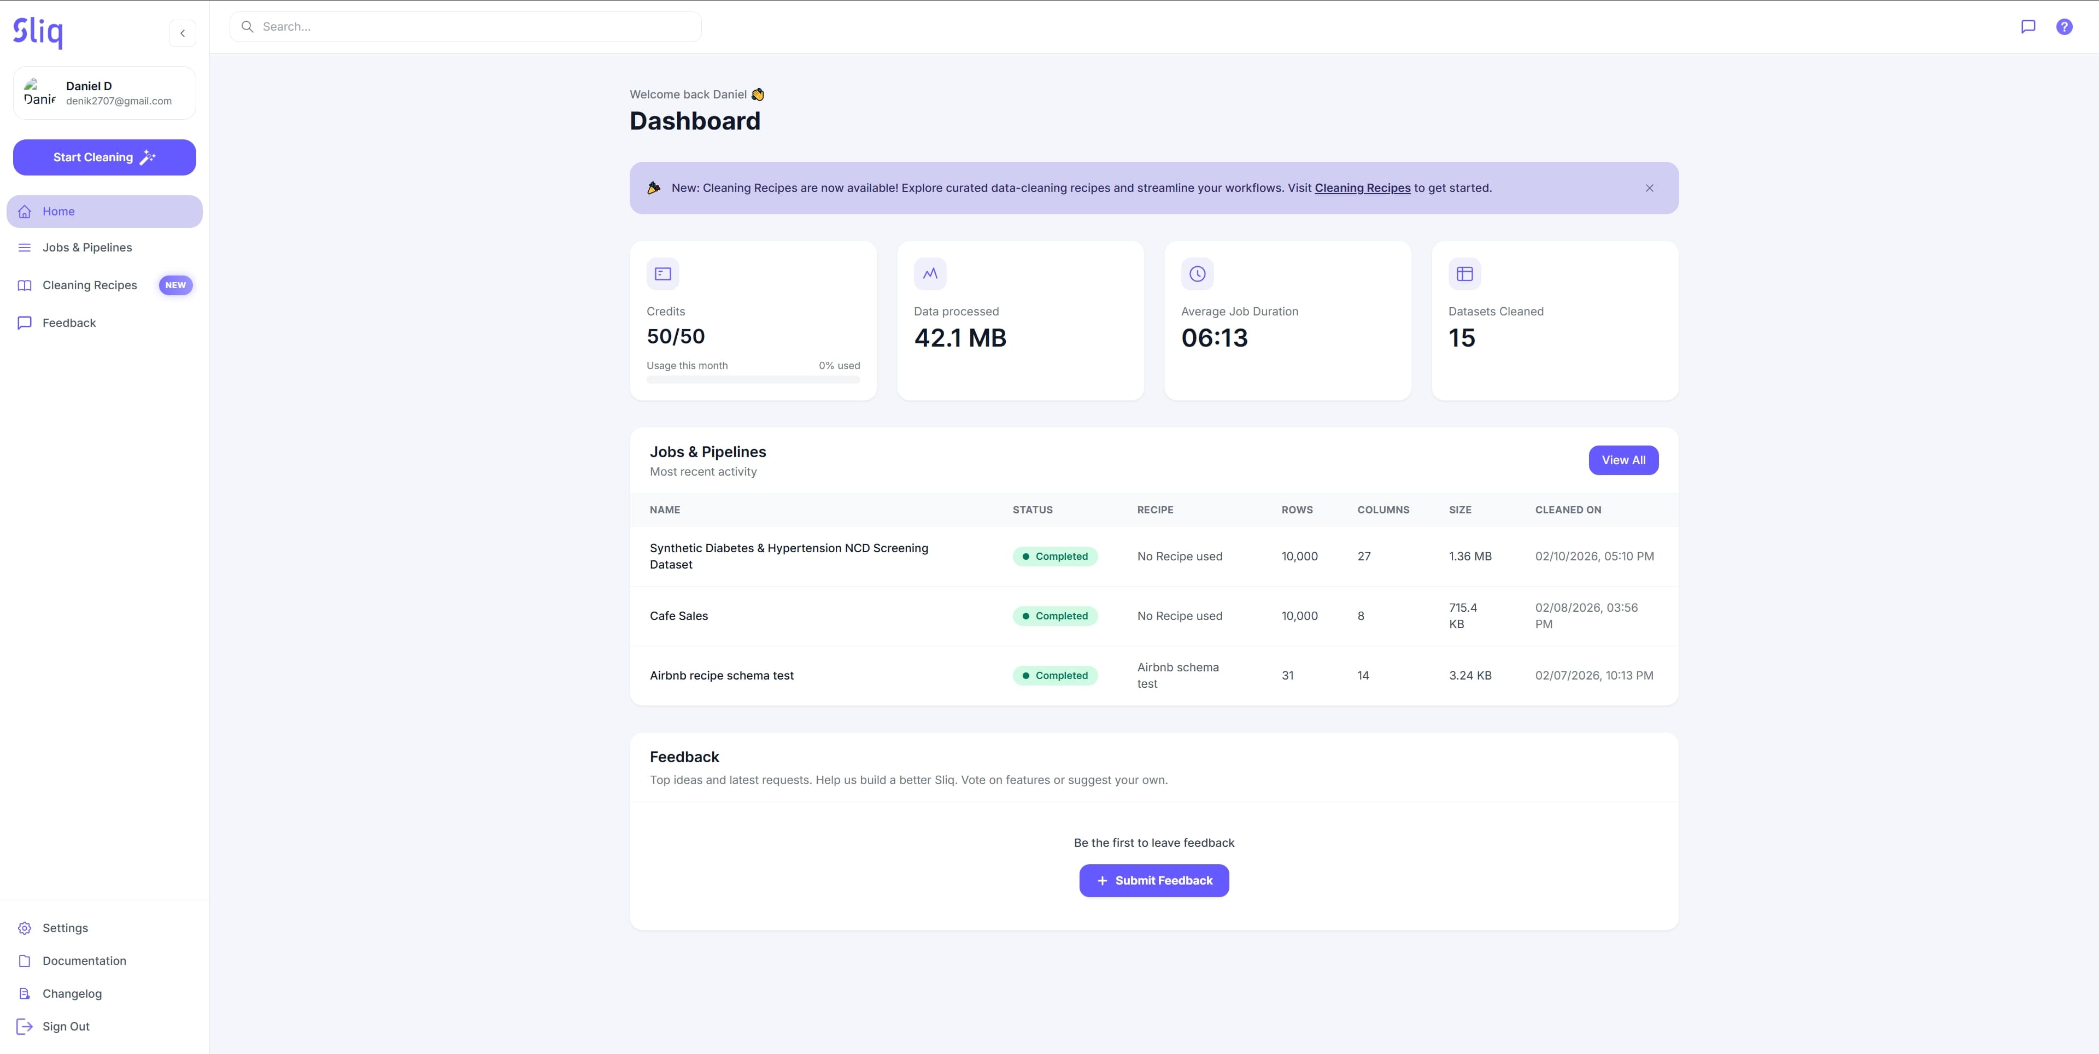Sign out using the sidebar exit icon
The image size is (2099, 1054).
click(25, 1026)
